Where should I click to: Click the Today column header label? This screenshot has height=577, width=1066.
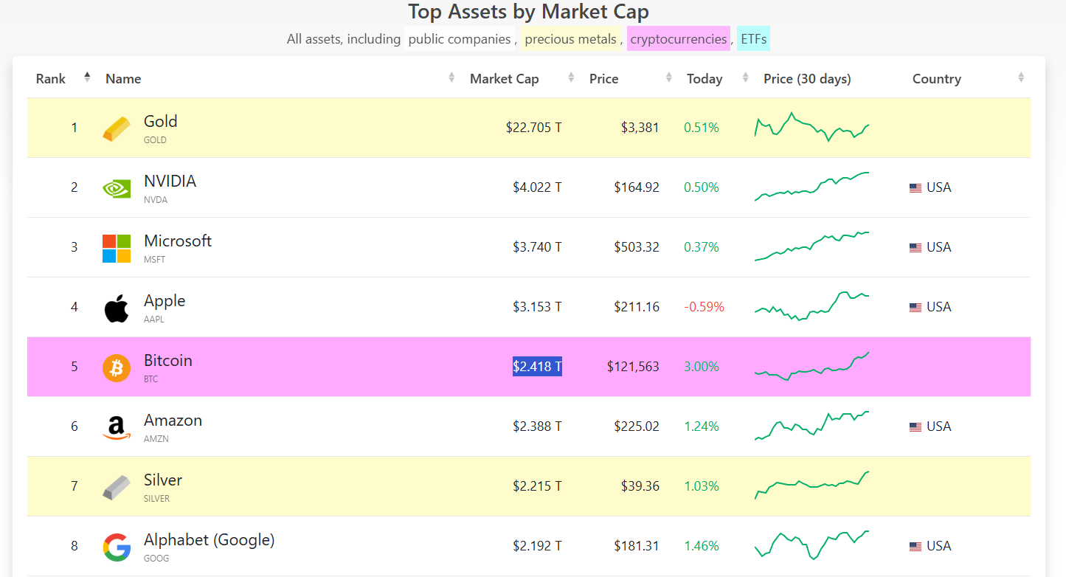tap(705, 79)
